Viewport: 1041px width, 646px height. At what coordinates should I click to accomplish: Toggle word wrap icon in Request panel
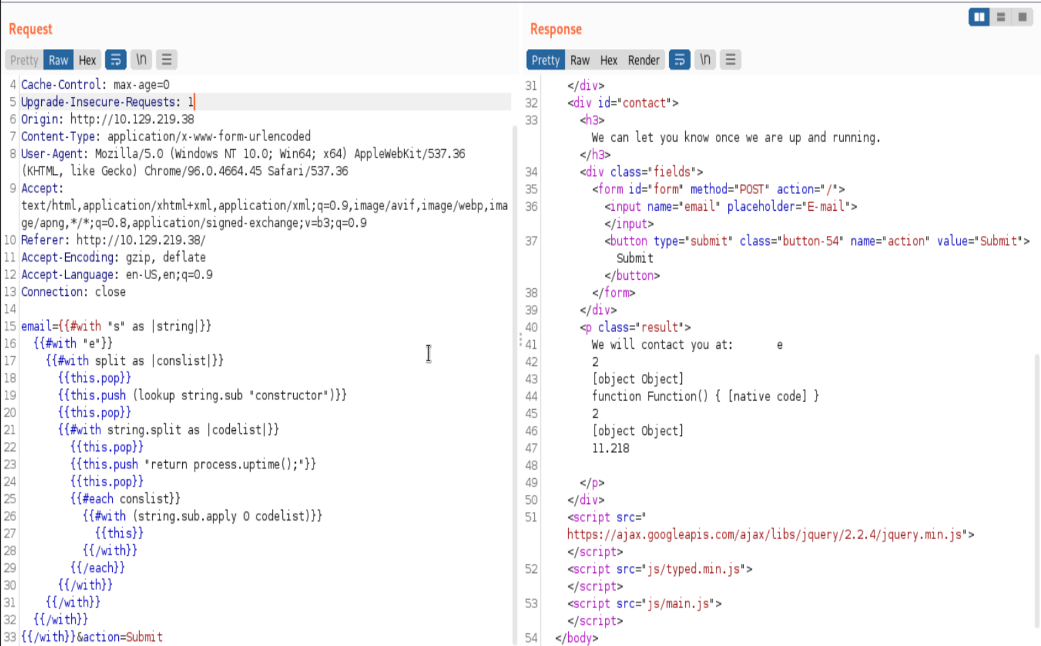tap(115, 60)
